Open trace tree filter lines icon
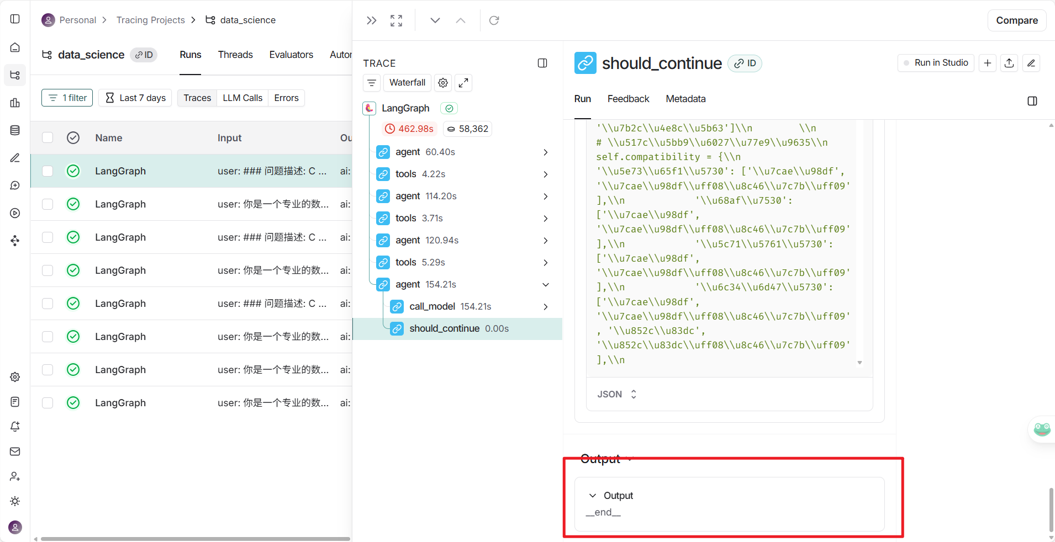The width and height of the screenshot is (1055, 542). (x=372, y=83)
